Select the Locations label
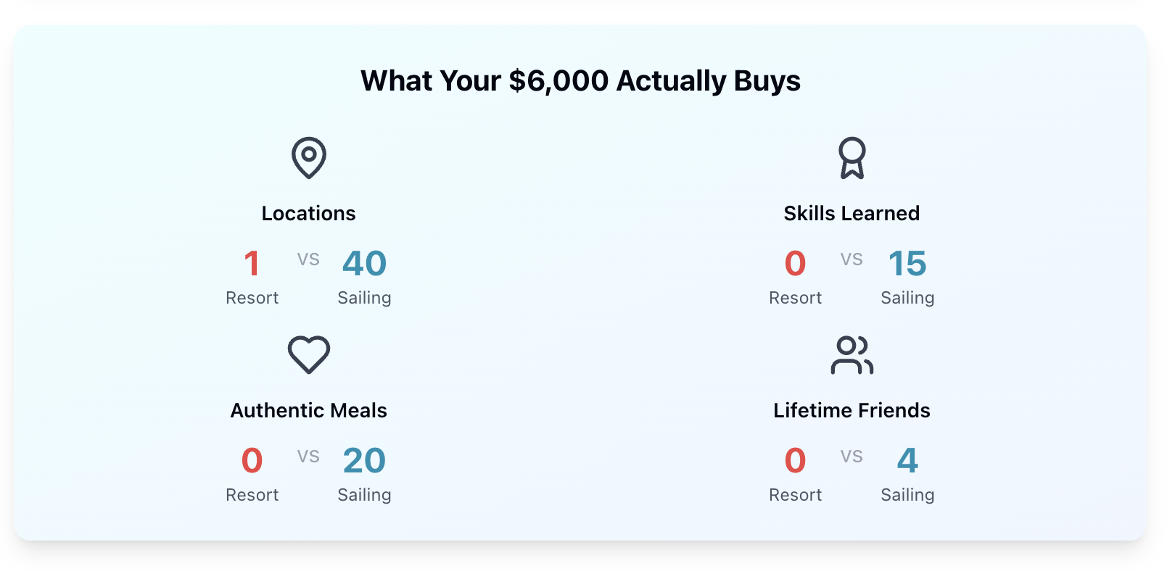Image resolution: width=1175 pixels, height=571 pixels. [309, 213]
